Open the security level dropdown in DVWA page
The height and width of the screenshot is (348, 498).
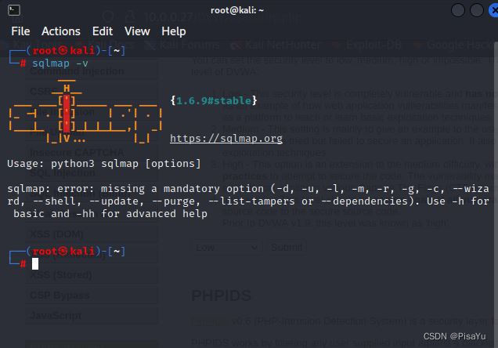[226, 247]
